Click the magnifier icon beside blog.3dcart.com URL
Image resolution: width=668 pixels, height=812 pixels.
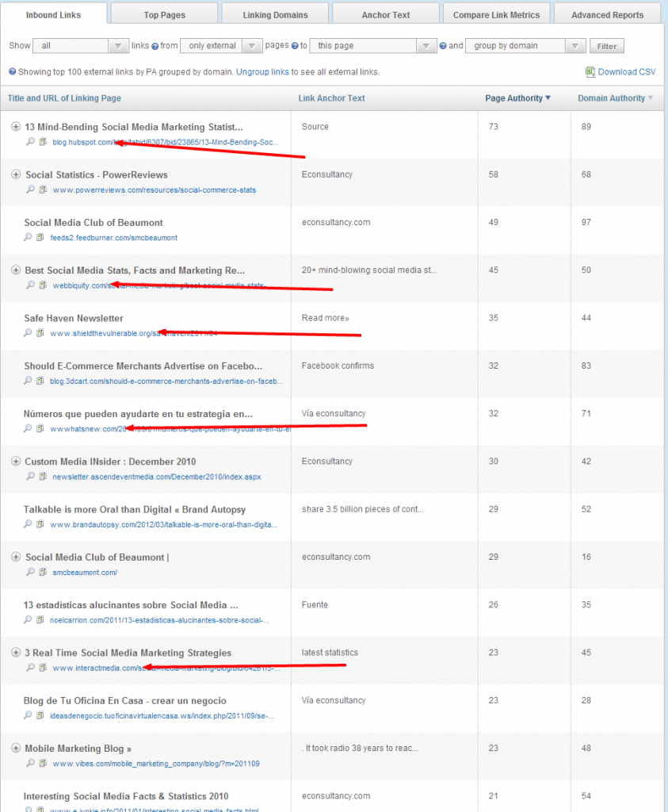pos(28,381)
